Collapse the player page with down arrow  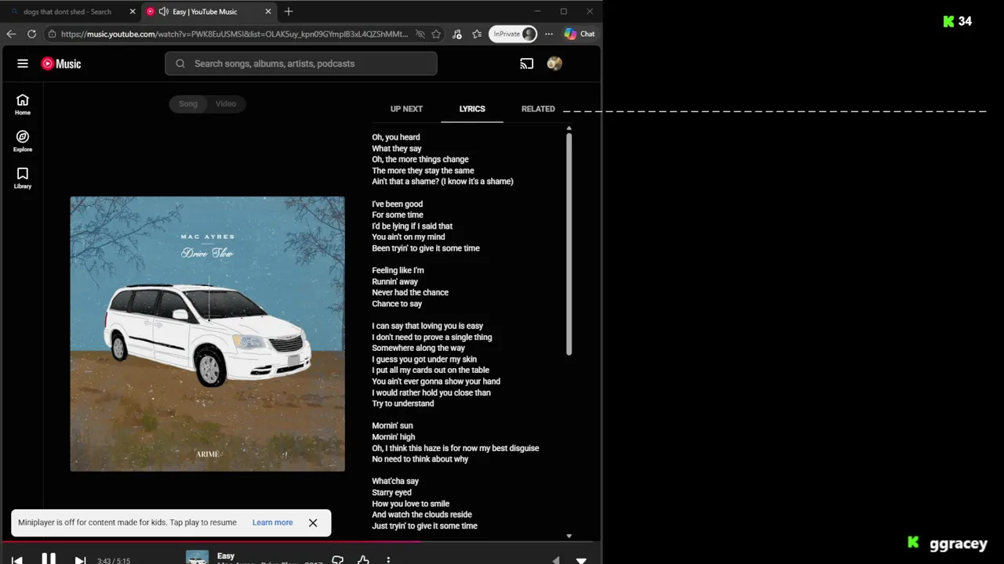click(581, 560)
